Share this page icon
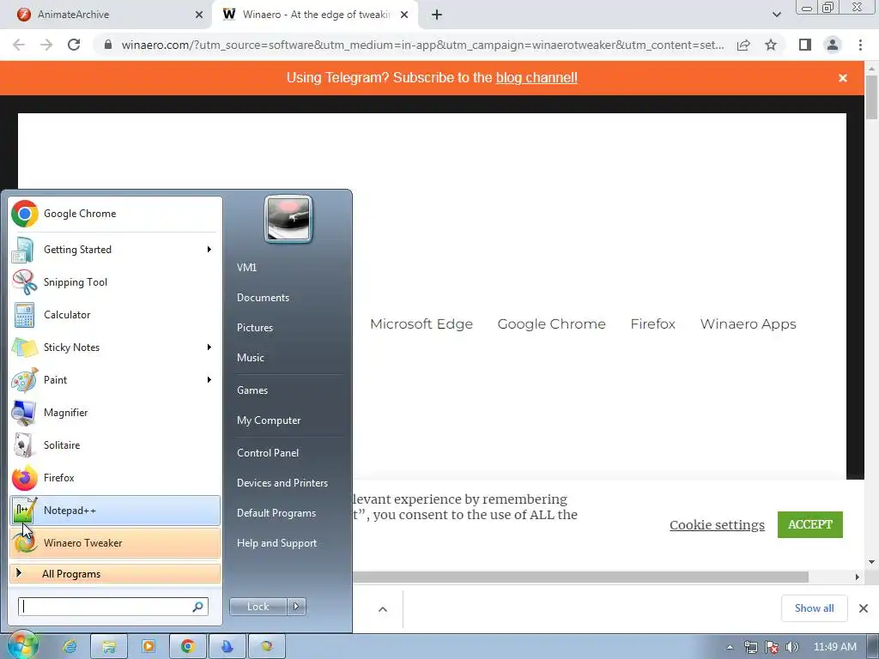The image size is (879, 659). pos(743,45)
